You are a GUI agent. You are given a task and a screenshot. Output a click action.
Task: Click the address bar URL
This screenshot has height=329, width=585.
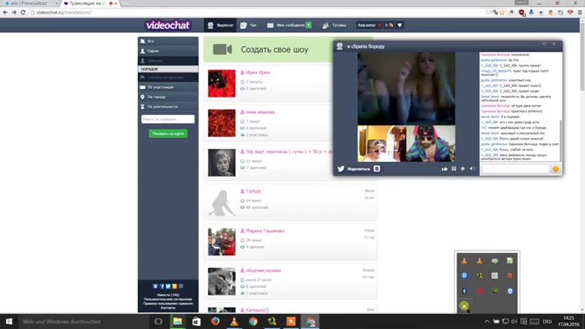point(64,12)
